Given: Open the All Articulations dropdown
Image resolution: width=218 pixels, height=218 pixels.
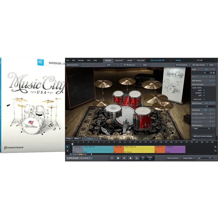Looking at the screenshot, I should click(183, 65).
